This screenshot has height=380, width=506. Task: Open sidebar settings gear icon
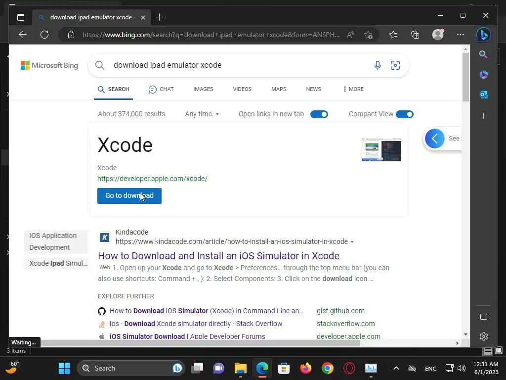(x=483, y=336)
